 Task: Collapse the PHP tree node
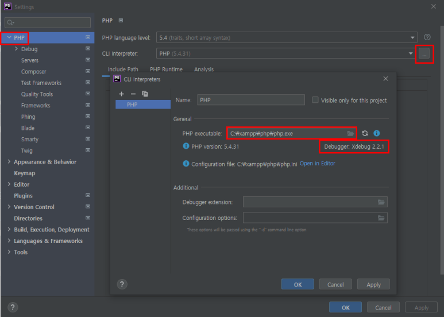click(9, 37)
